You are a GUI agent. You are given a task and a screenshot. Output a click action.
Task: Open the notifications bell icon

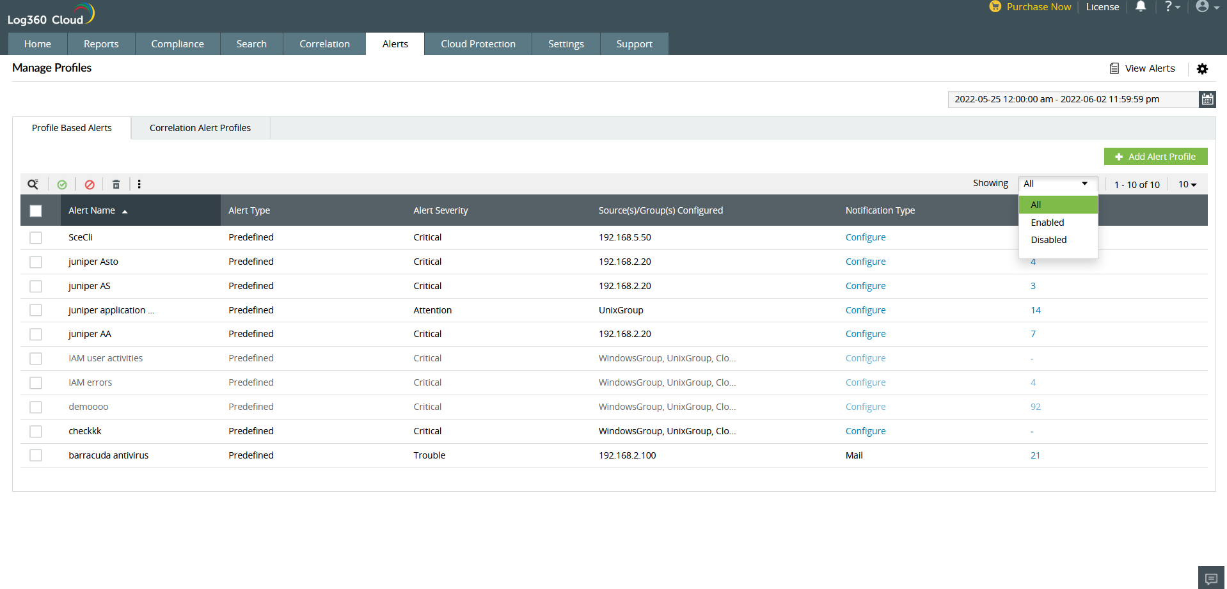pyautogui.click(x=1140, y=7)
